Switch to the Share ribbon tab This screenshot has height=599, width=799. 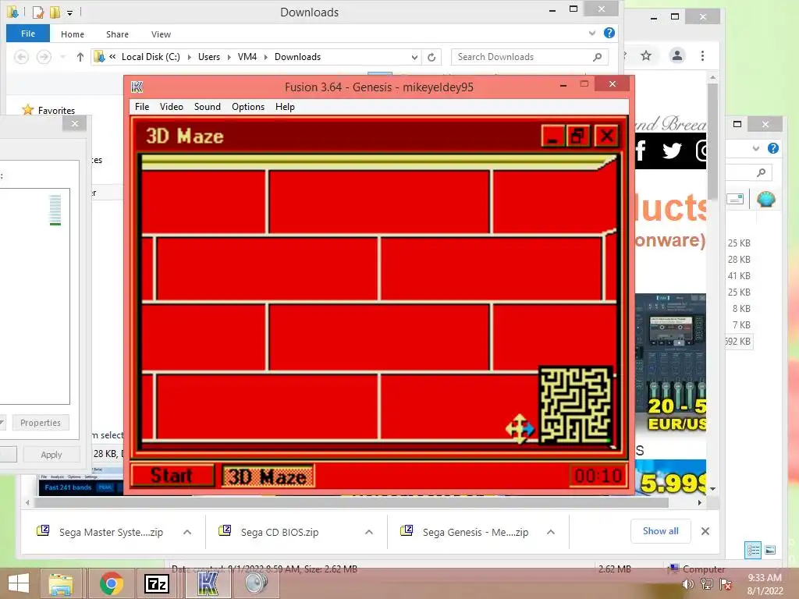tap(117, 34)
